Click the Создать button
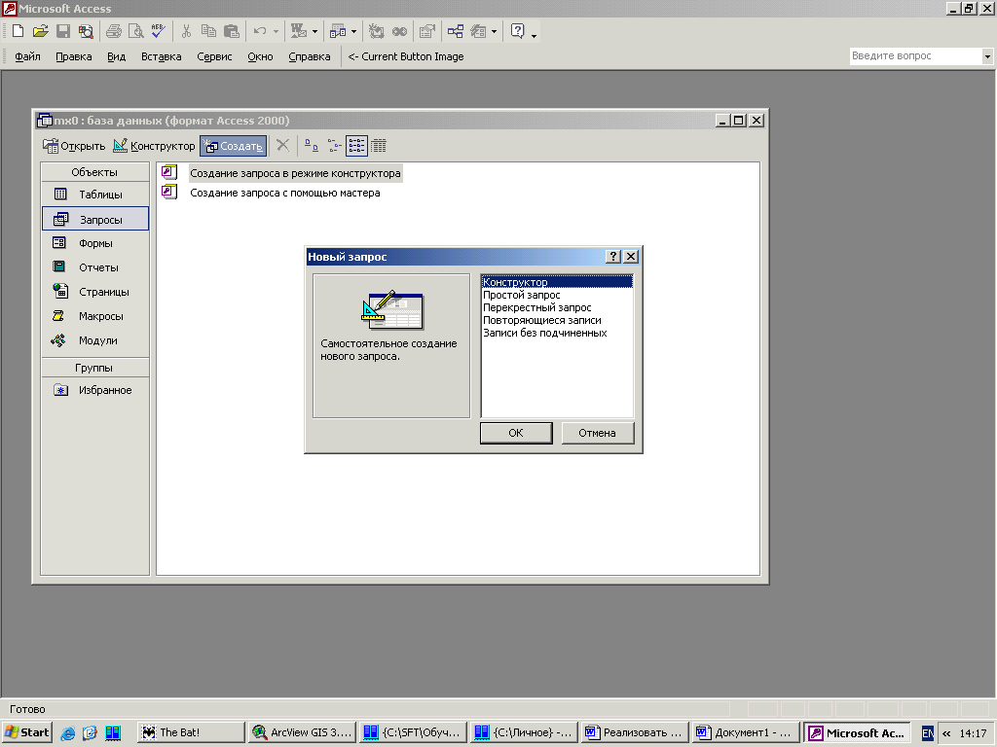997x747 pixels. point(234,146)
